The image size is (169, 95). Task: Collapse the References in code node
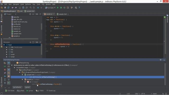point(12,65)
